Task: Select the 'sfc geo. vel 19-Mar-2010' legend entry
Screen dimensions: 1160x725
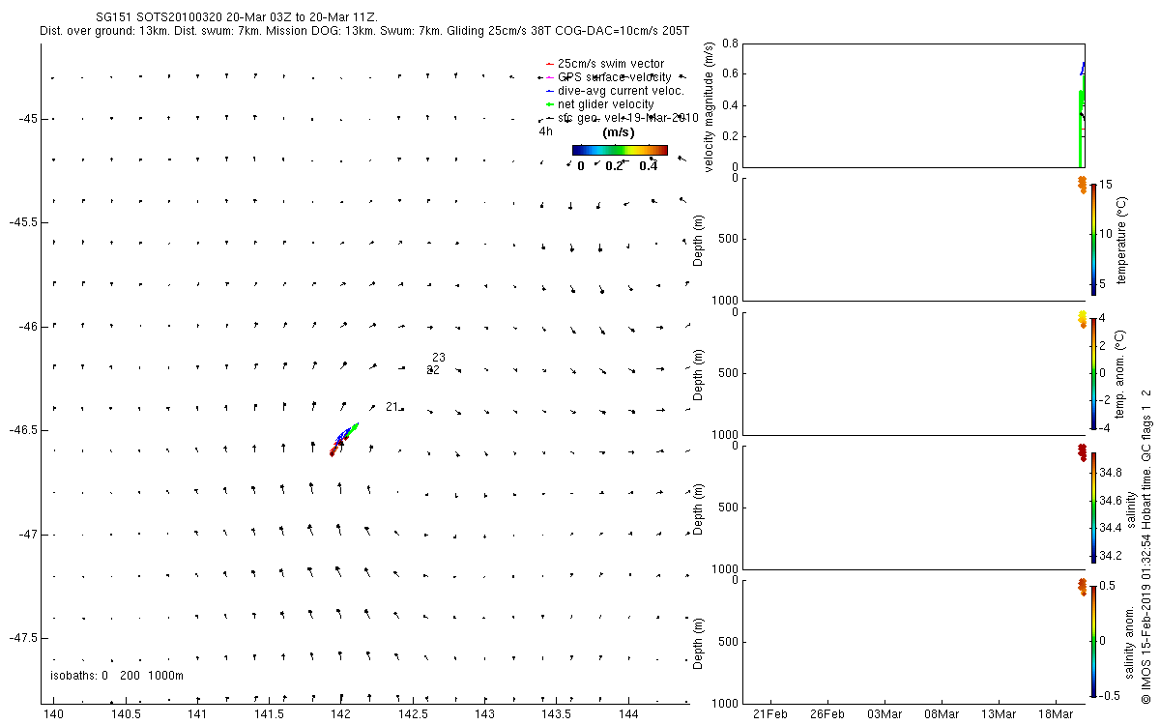Action: tap(622, 118)
